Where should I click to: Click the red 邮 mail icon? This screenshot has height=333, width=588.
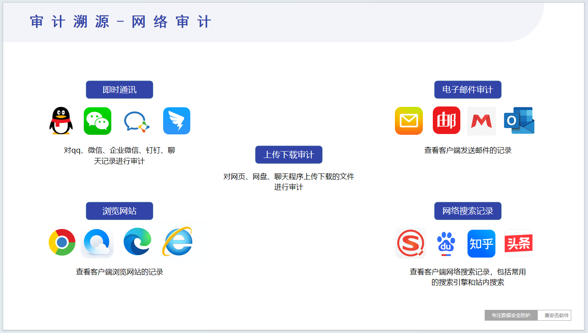point(446,120)
